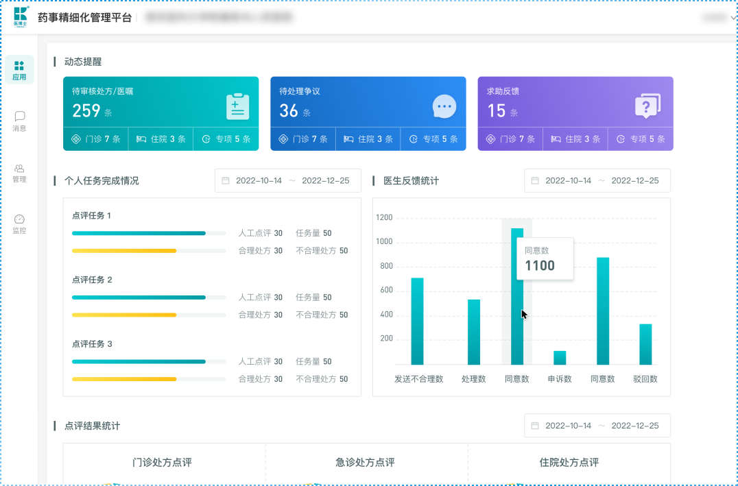Click highlighted 同意数 bar showing 1100
Screen dimensions: 738x486
(x=516, y=296)
